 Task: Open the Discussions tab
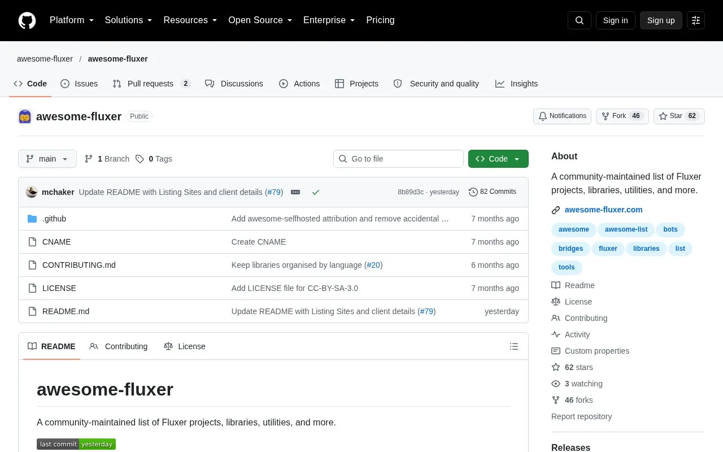234,84
